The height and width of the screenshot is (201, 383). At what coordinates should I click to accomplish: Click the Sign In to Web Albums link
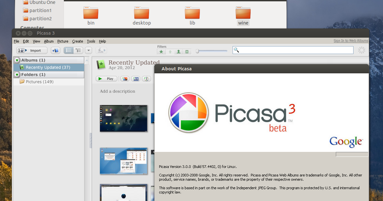click(351, 40)
